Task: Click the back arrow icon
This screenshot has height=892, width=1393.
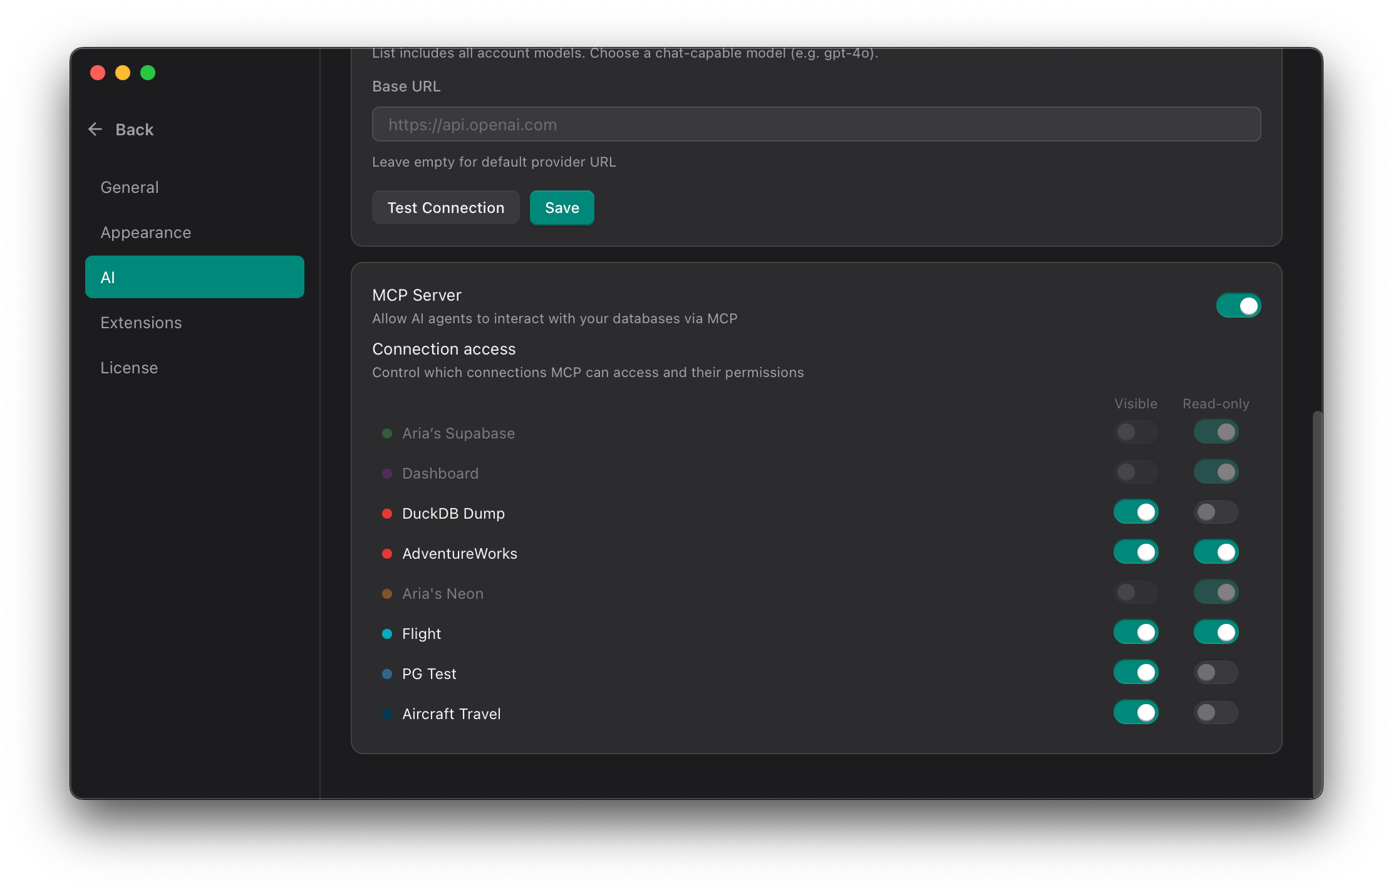Action: (x=95, y=130)
